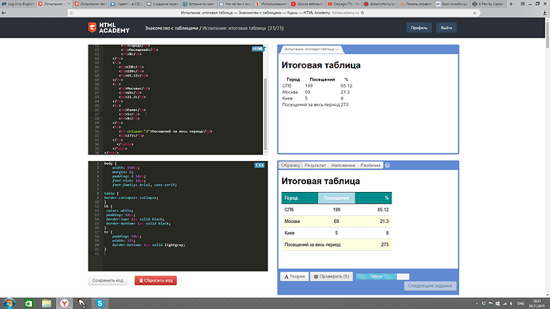Click the task progress bar
This screenshot has height=309, width=550.
383,276
